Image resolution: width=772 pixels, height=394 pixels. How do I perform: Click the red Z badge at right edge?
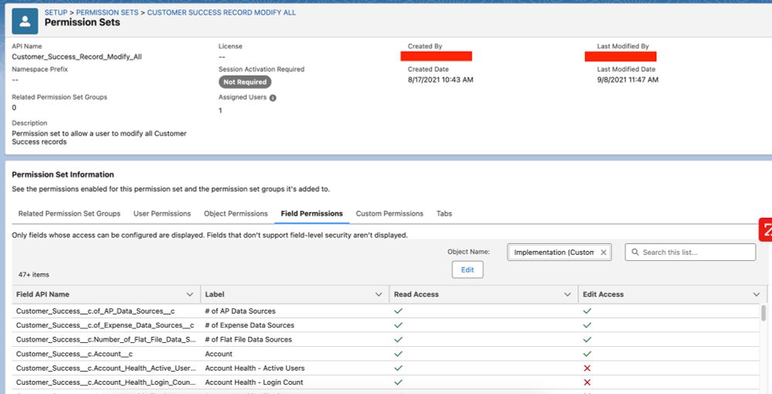pyautogui.click(x=766, y=229)
